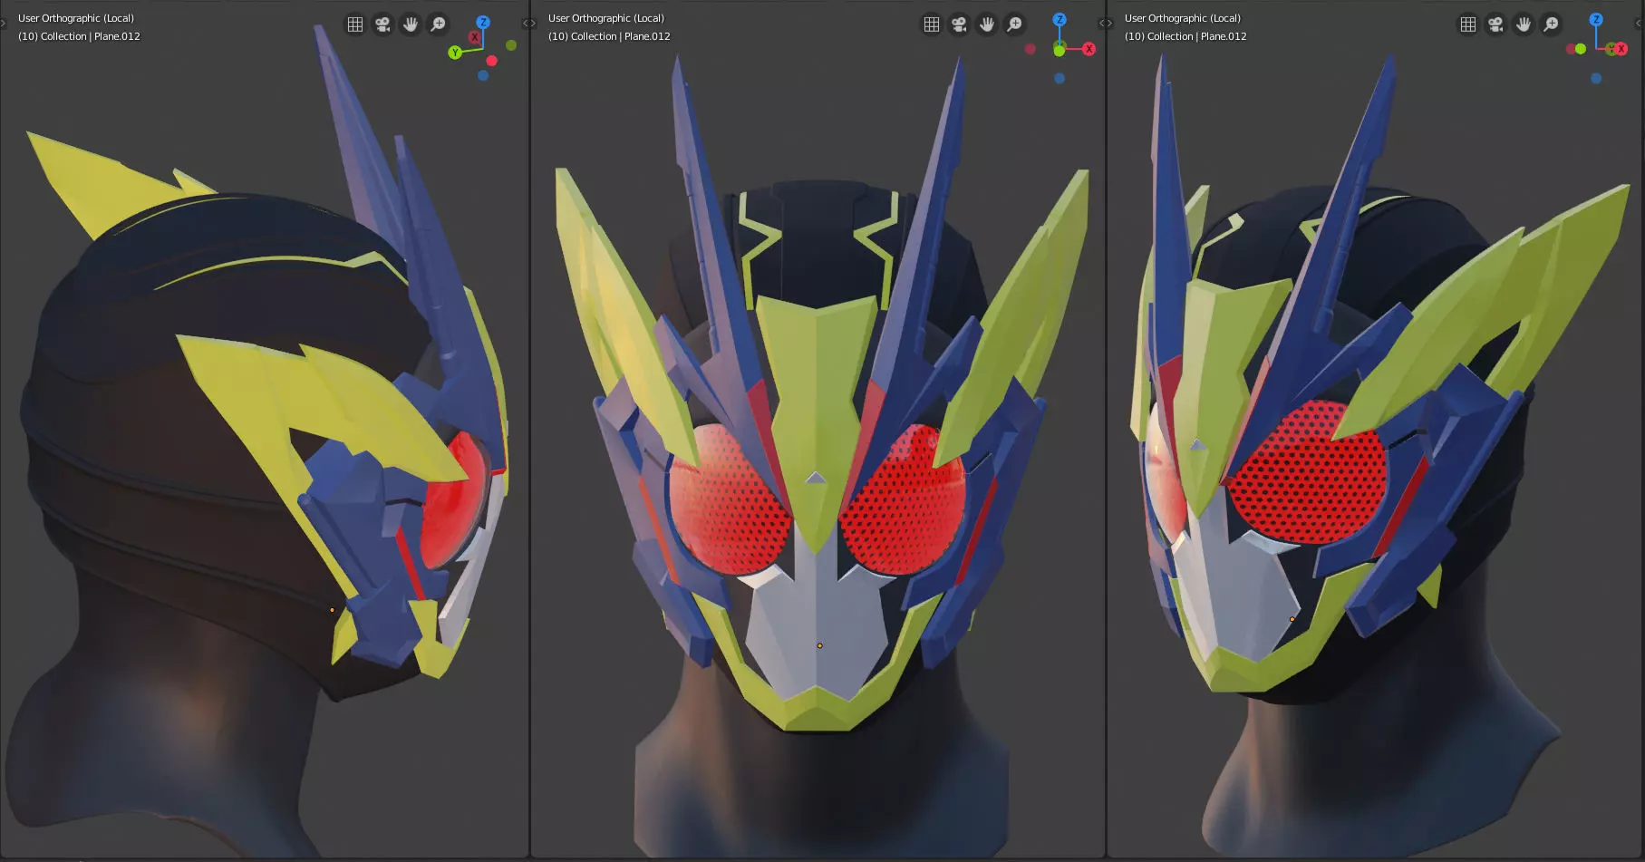Click the green Y axis in left viewport gizmo
The width and height of the screenshot is (1645, 862).
pyautogui.click(x=455, y=53)
